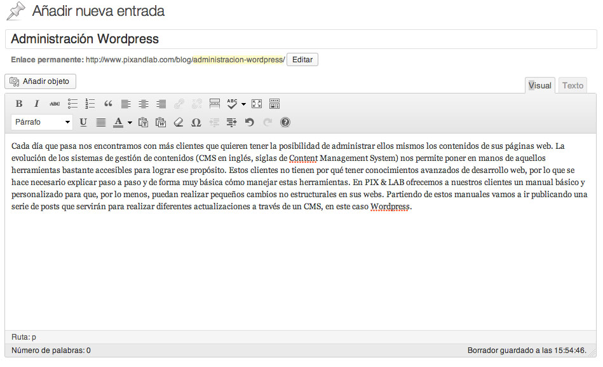Open editor help question mark
This screenshot has width=603, height=367.
(285, 123)
